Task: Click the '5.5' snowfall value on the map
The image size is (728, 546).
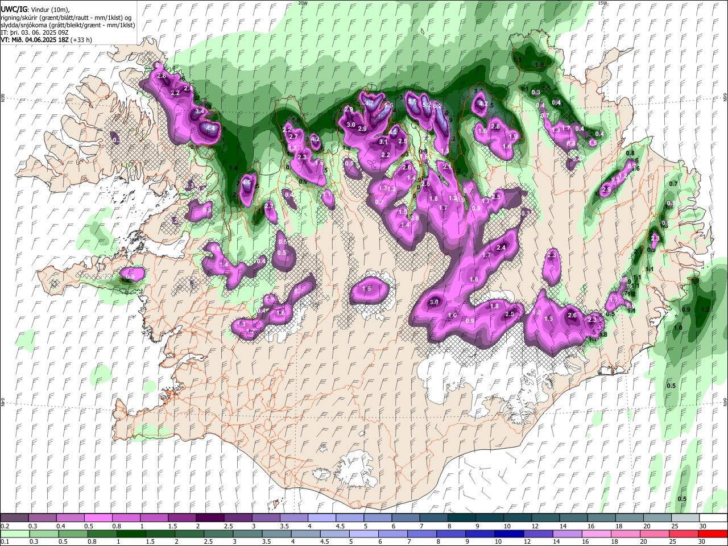Action: [x=389, y=106]
